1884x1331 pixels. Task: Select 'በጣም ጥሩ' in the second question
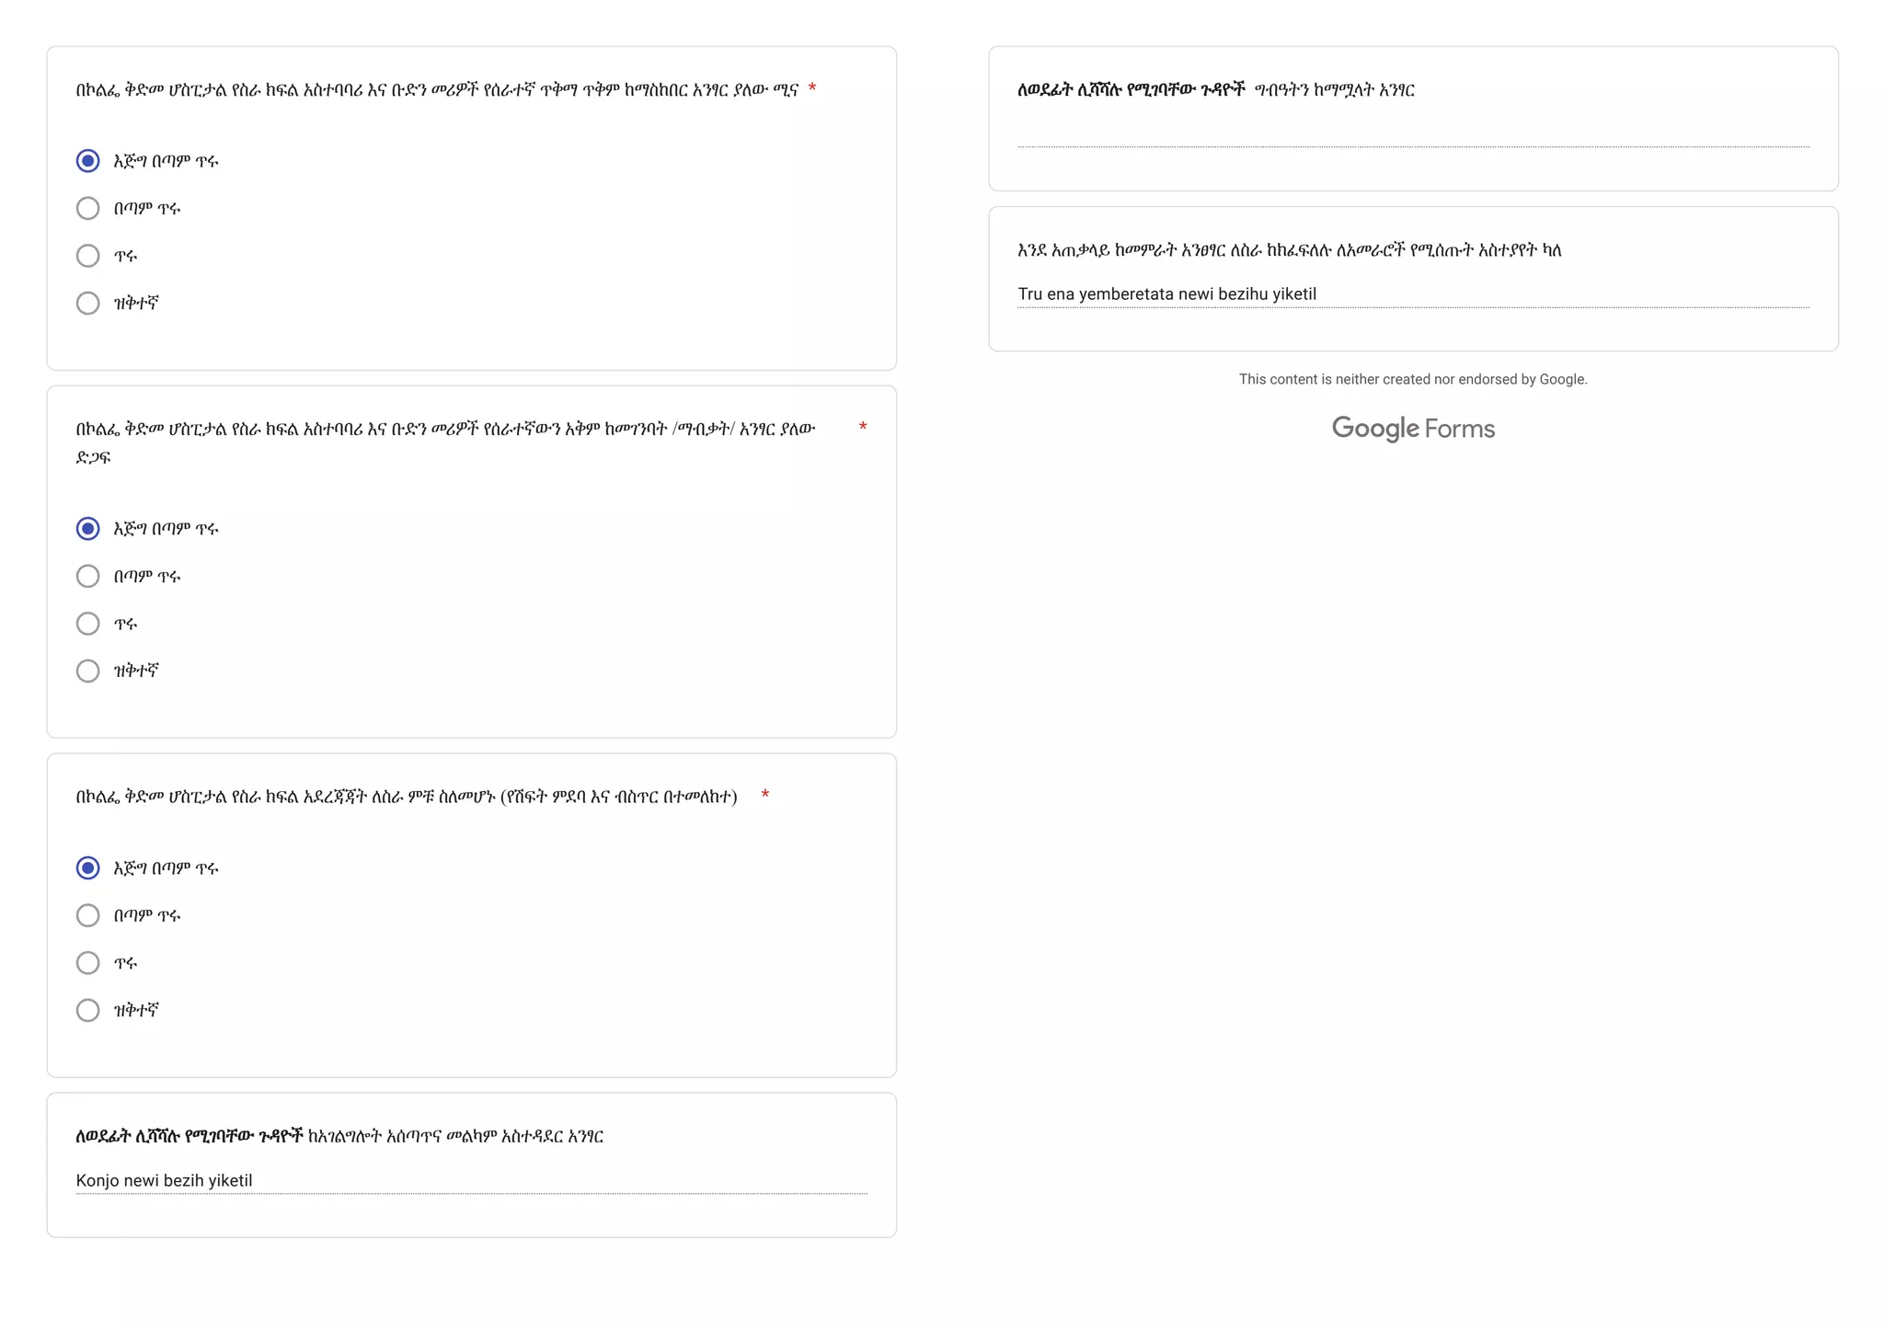click(x=87, y=577)
